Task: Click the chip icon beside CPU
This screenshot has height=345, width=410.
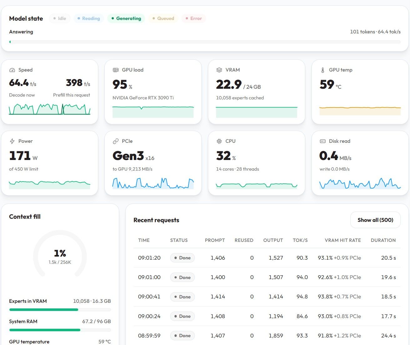Action: pos(219,141)
